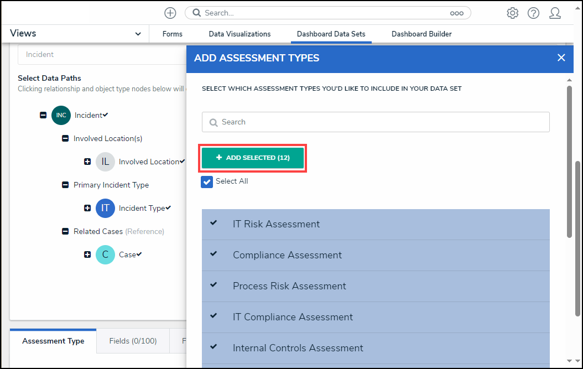Click the blue IT Incident Type icon
The width and height of the screenshot is (583, 369).
[105, 208]
